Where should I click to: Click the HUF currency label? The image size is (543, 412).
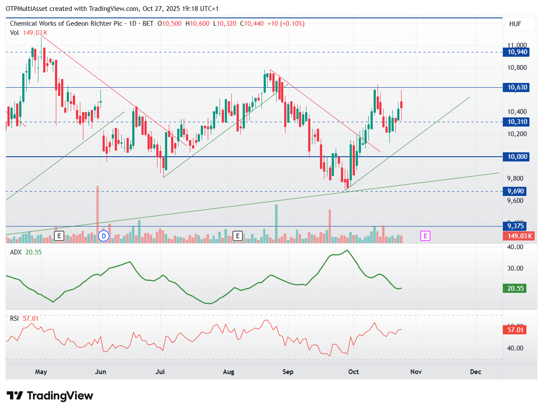tap(515, 24)
